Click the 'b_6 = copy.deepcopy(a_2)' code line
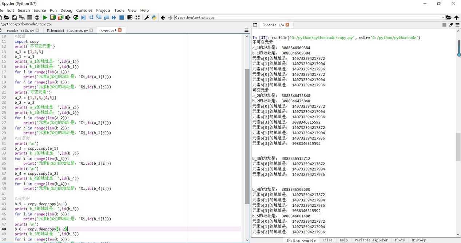Screen dimensions: 461x243 pyautogui.click(x=41, y=229)
